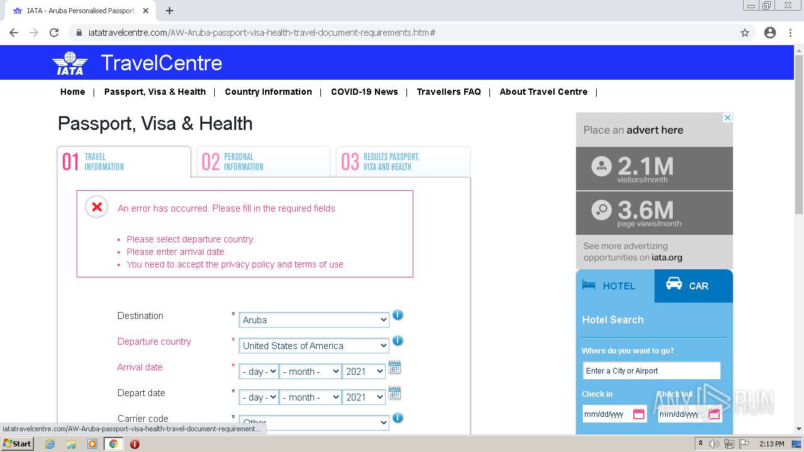Click the error X icon in message box
The height and width of the screenshot is (452, 804).
[x=97, y=207]
